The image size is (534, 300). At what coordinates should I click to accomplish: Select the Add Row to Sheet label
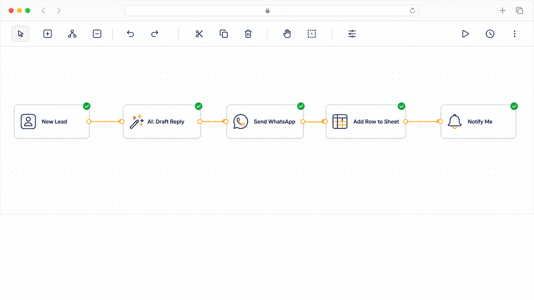(x=376, y=122)
